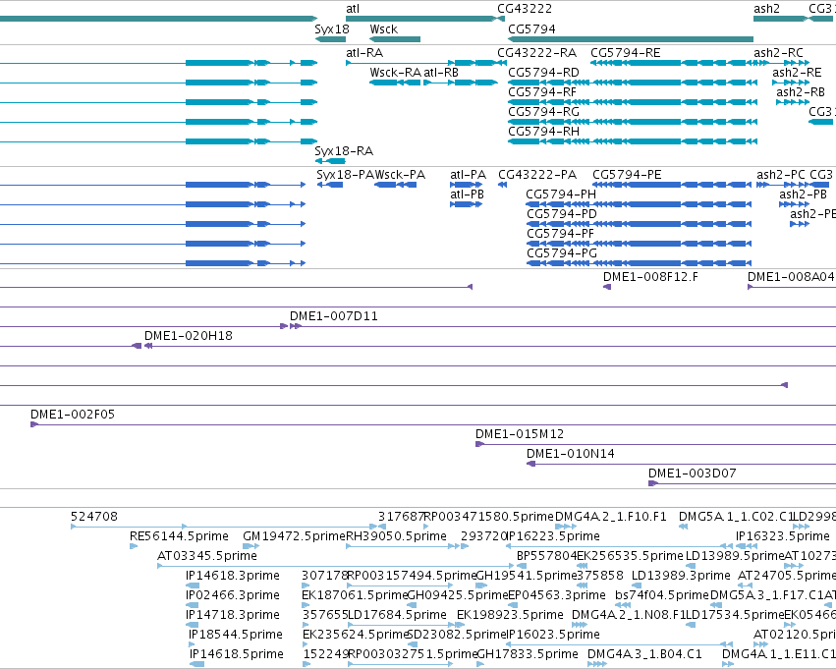The image size is (836, 669).
Task: Open the Syx18 gene label
Action: (332, 29)
